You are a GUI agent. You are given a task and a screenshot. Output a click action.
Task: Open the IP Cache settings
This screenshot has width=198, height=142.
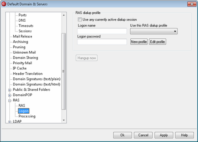pyautogui.click(x=20, y=68)
